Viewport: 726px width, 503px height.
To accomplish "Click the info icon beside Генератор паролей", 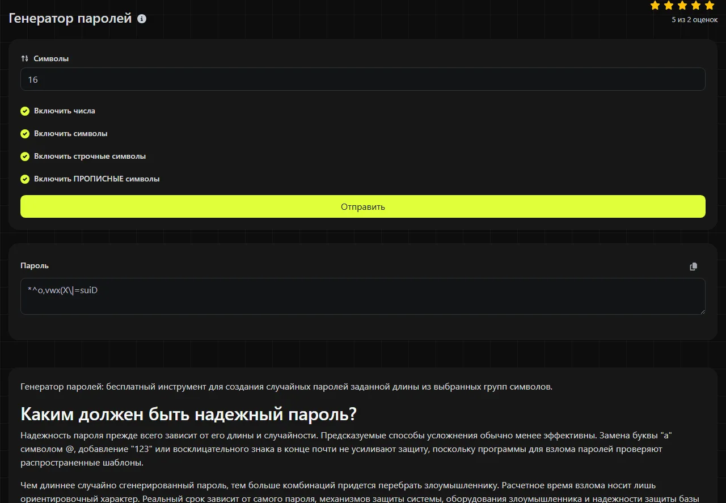I will 142,19.
